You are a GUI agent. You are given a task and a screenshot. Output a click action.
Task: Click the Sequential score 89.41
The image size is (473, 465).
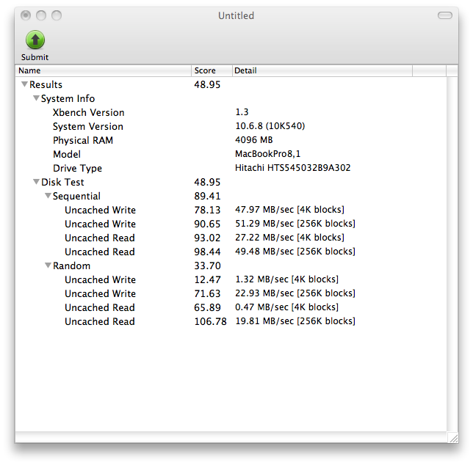(x=207, y=196)
